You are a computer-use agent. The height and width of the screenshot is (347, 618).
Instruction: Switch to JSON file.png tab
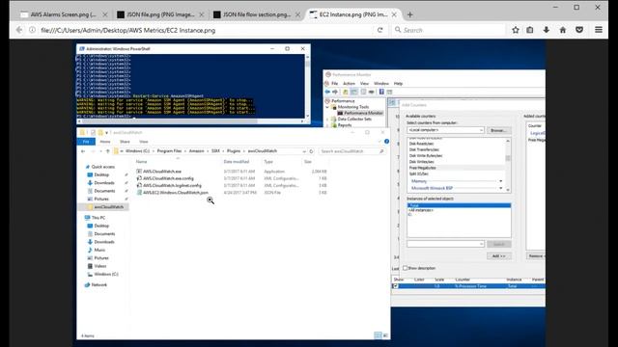(x=159, y=14)
